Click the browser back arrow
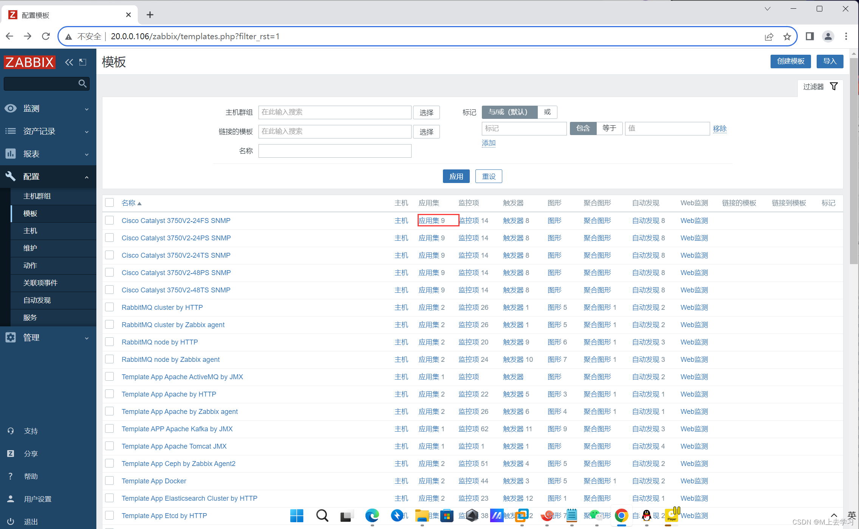 [10, 36]
